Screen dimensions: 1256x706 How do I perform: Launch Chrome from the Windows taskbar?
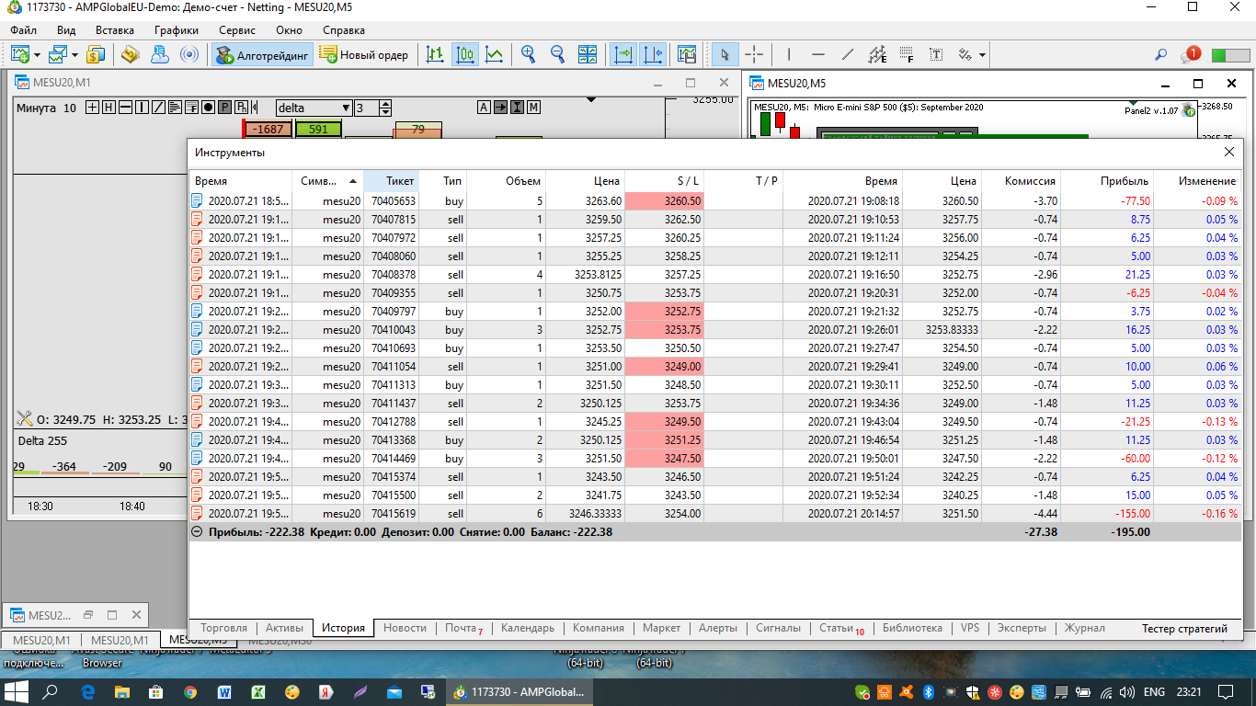pyautogui.click(x=190, y=691)
